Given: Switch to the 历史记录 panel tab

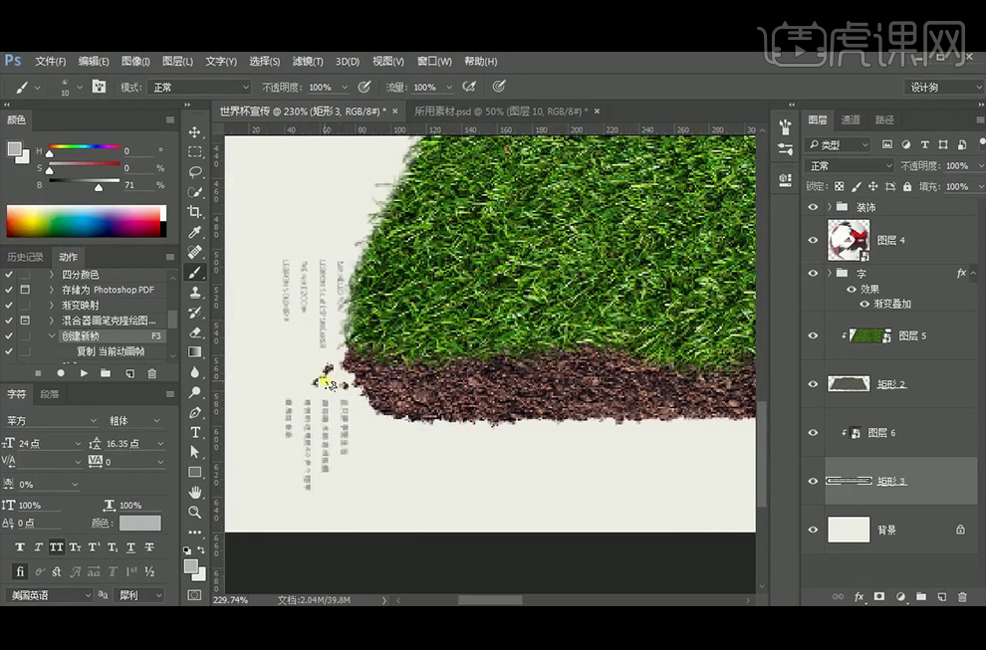Looking at the screenshot, I should coord(25,257).
